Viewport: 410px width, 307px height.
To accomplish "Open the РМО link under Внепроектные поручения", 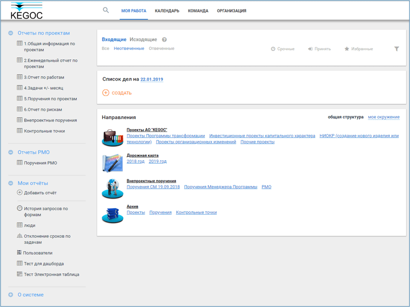I will [x=266, y=187].
